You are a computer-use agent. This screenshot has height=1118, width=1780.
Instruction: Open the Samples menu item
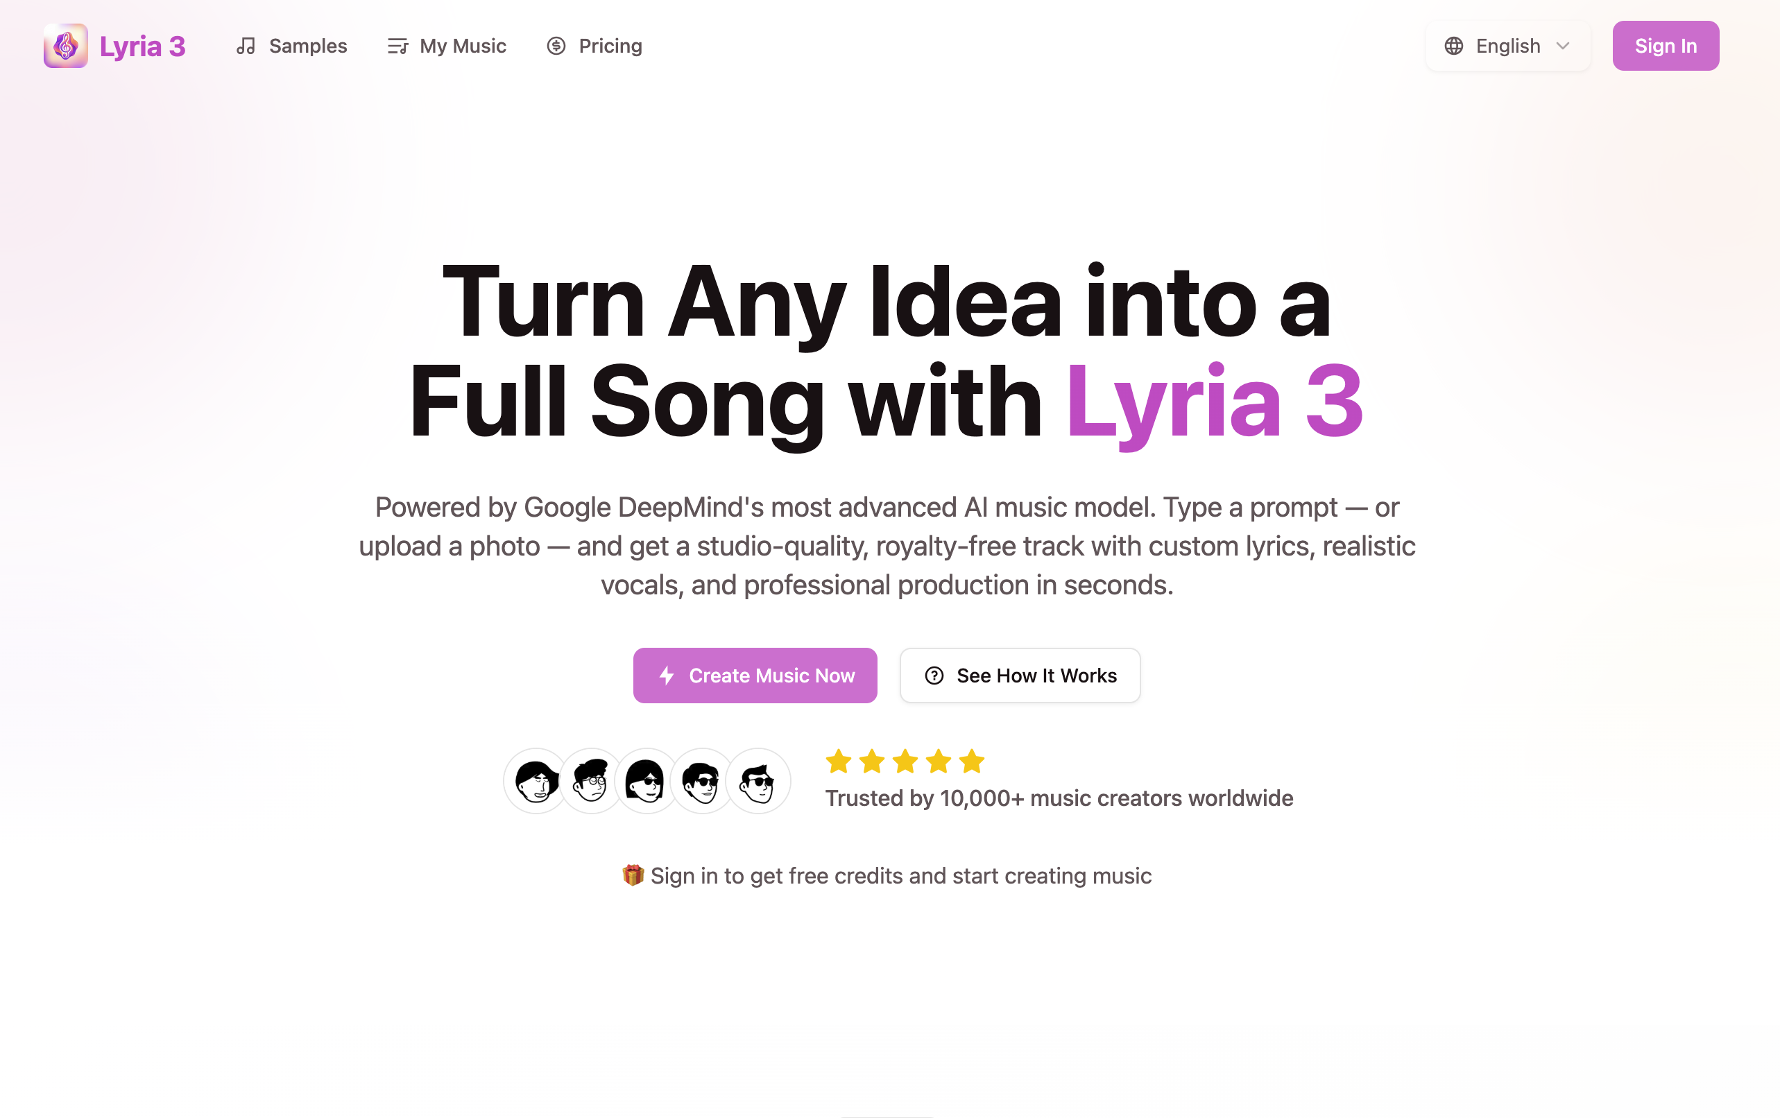point(307,46)
